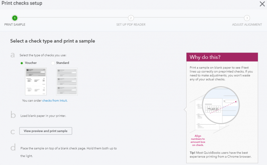Viewport: 267px width, 165px height.
Task: Click the step letter 'b' marker
Action: pos(13,116)
